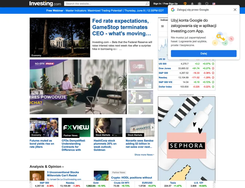
Task: Click Sign In link
Action: click(x=157, y=4)
